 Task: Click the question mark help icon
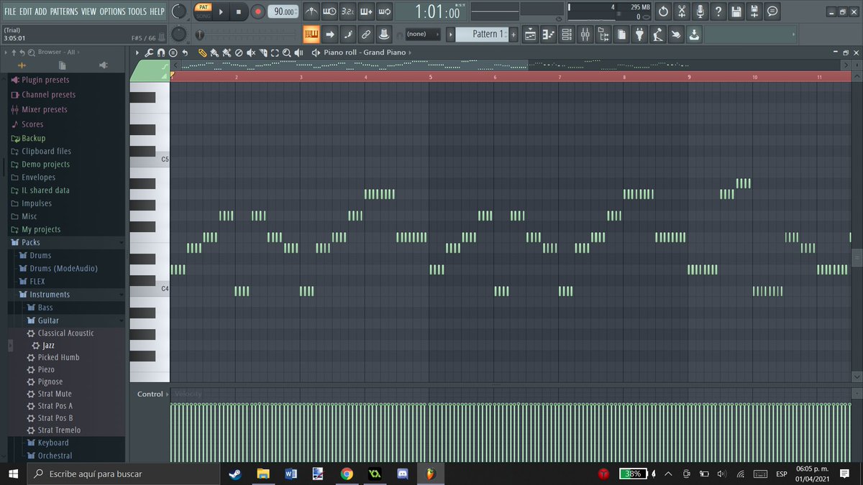[718, 11]
